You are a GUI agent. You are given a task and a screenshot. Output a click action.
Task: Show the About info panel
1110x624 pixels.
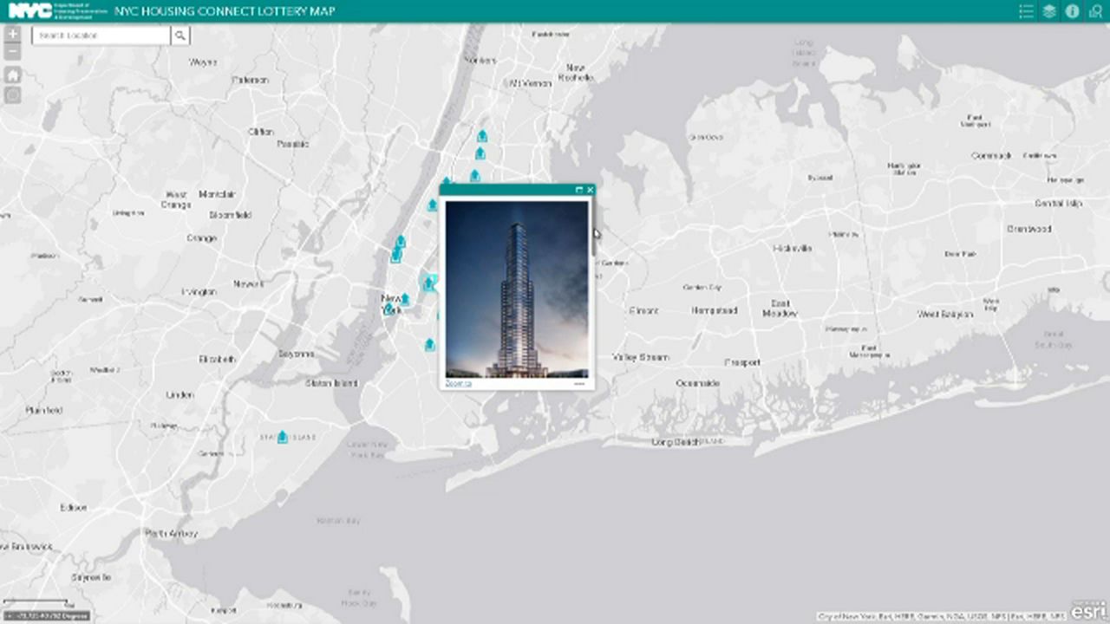(1072, 11)
